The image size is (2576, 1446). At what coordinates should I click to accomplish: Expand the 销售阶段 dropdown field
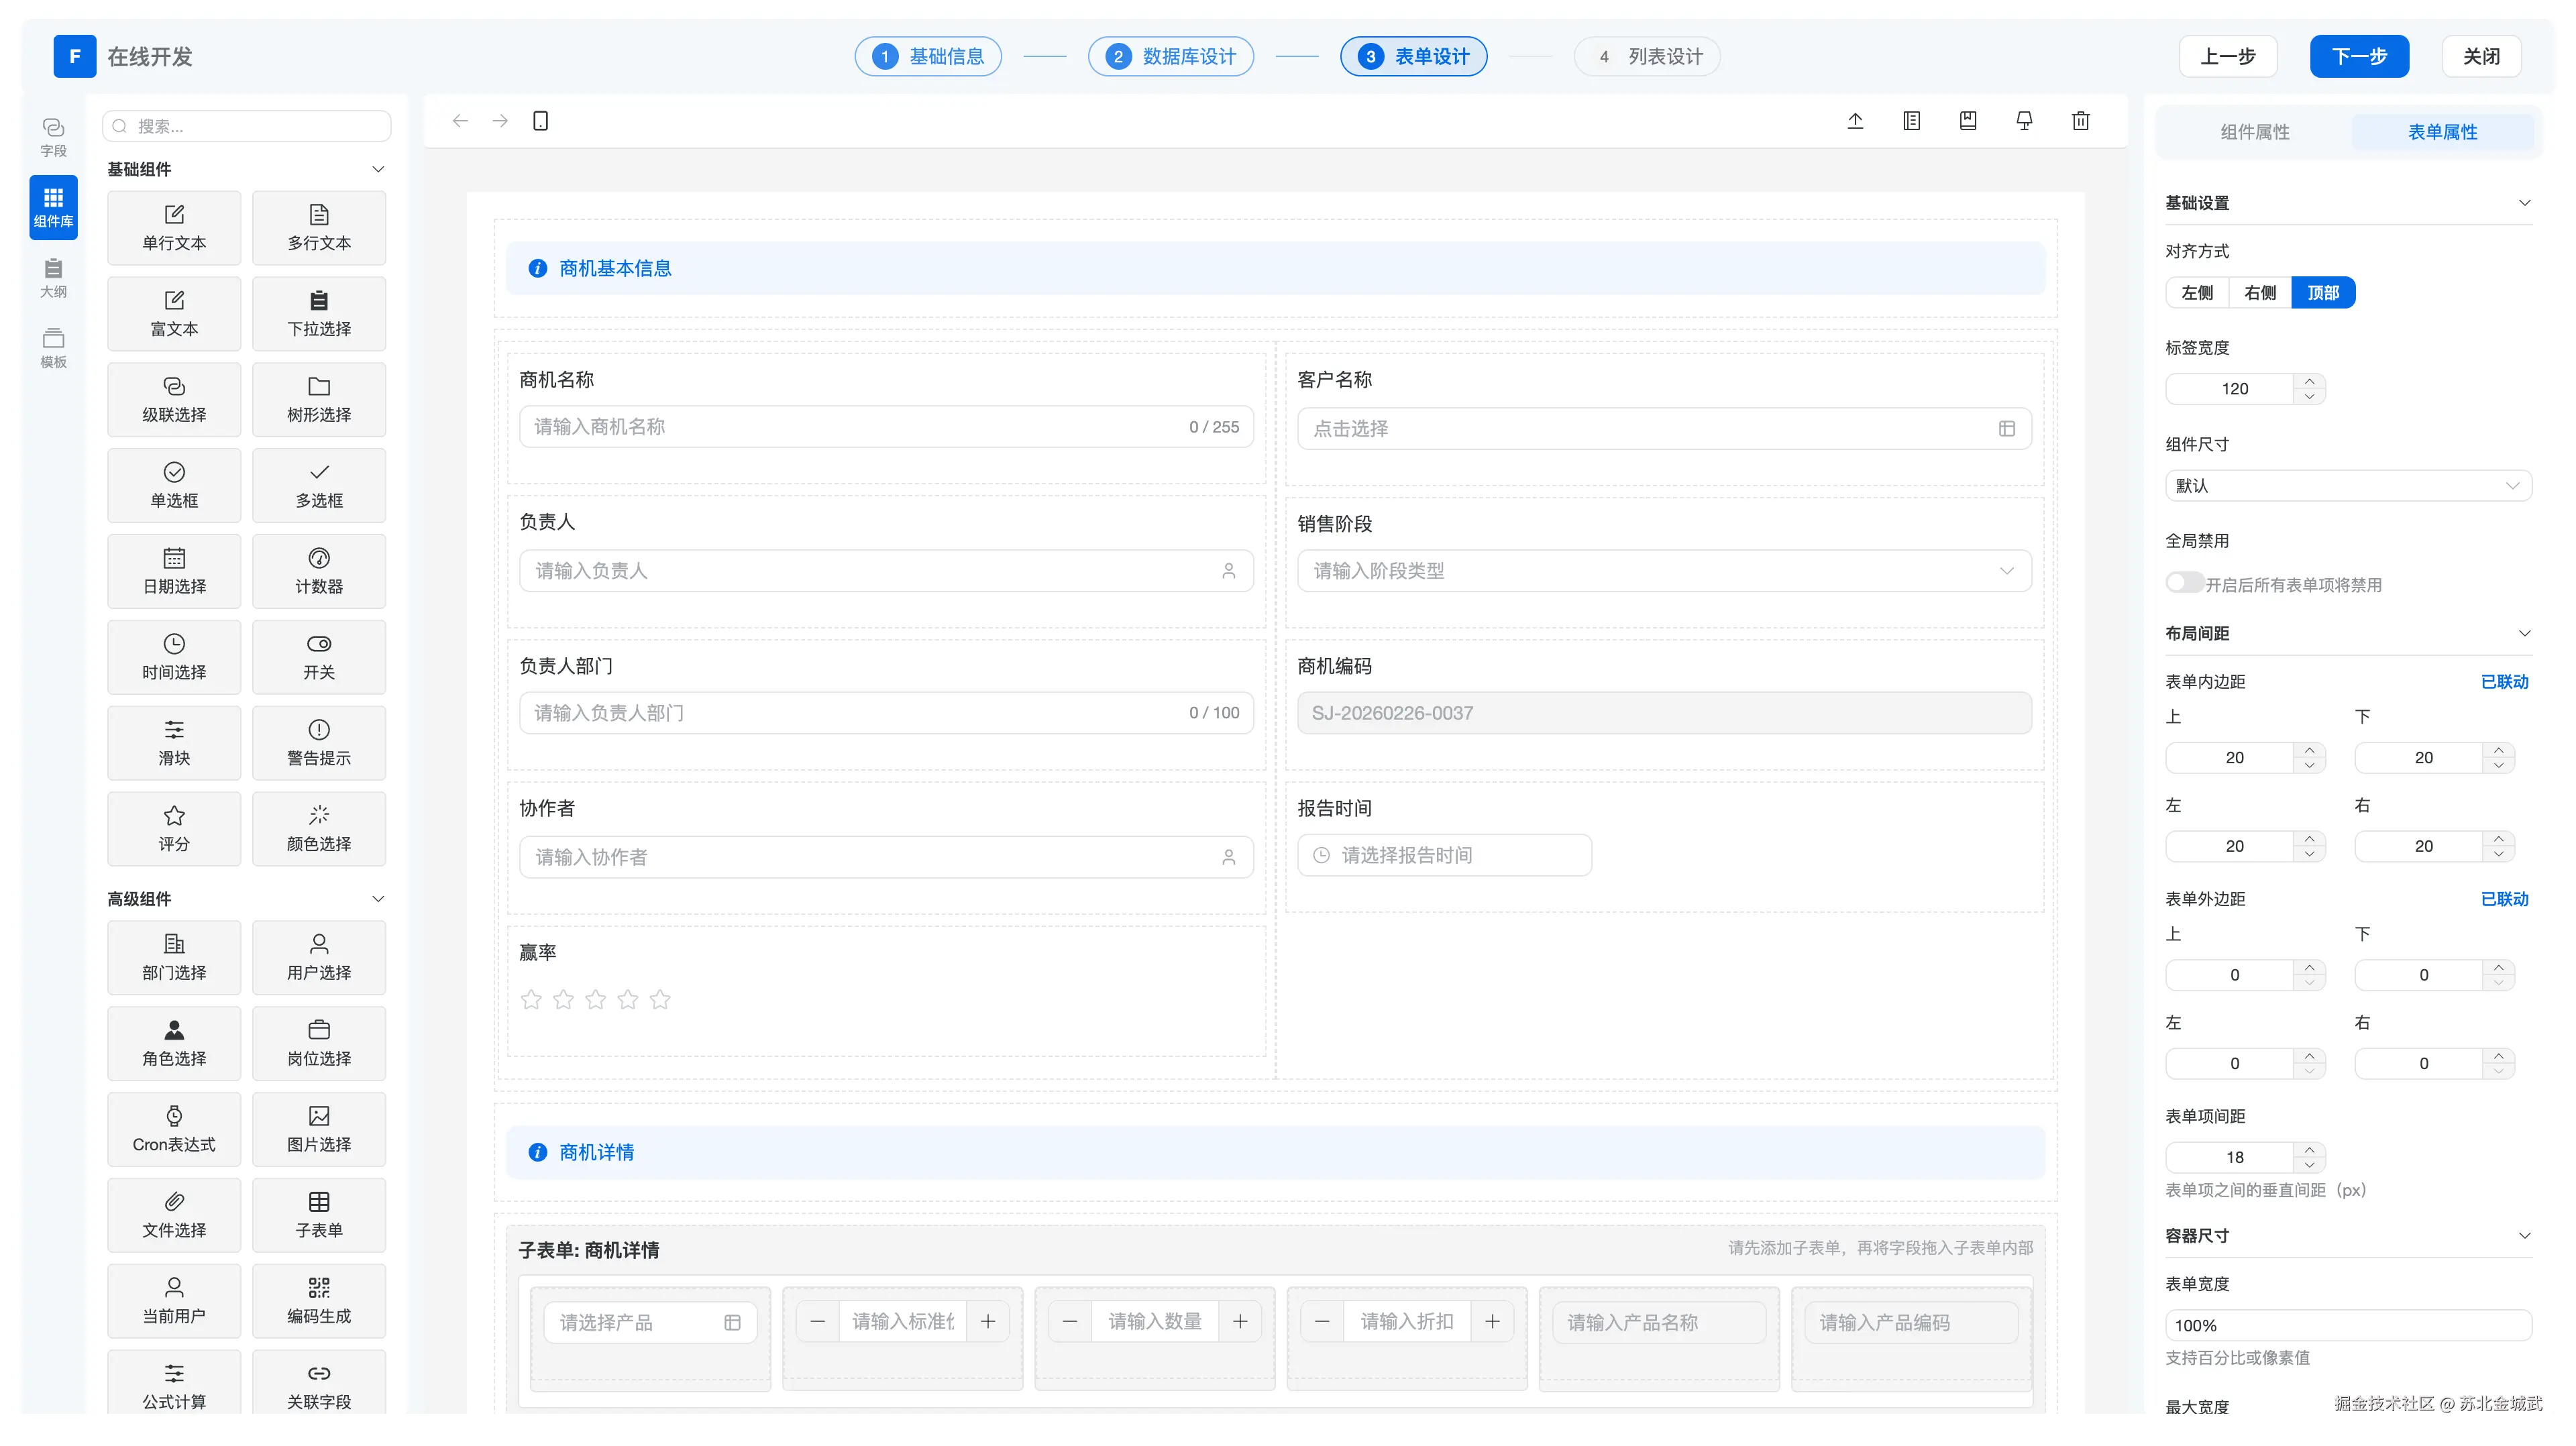[1663, 570]
